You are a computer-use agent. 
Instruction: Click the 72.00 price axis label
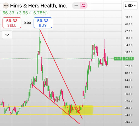click(x=128, y=31)
